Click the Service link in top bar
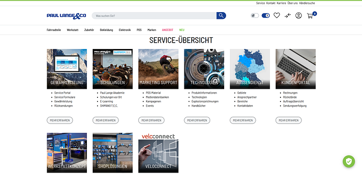 click(x=261, y=3)
